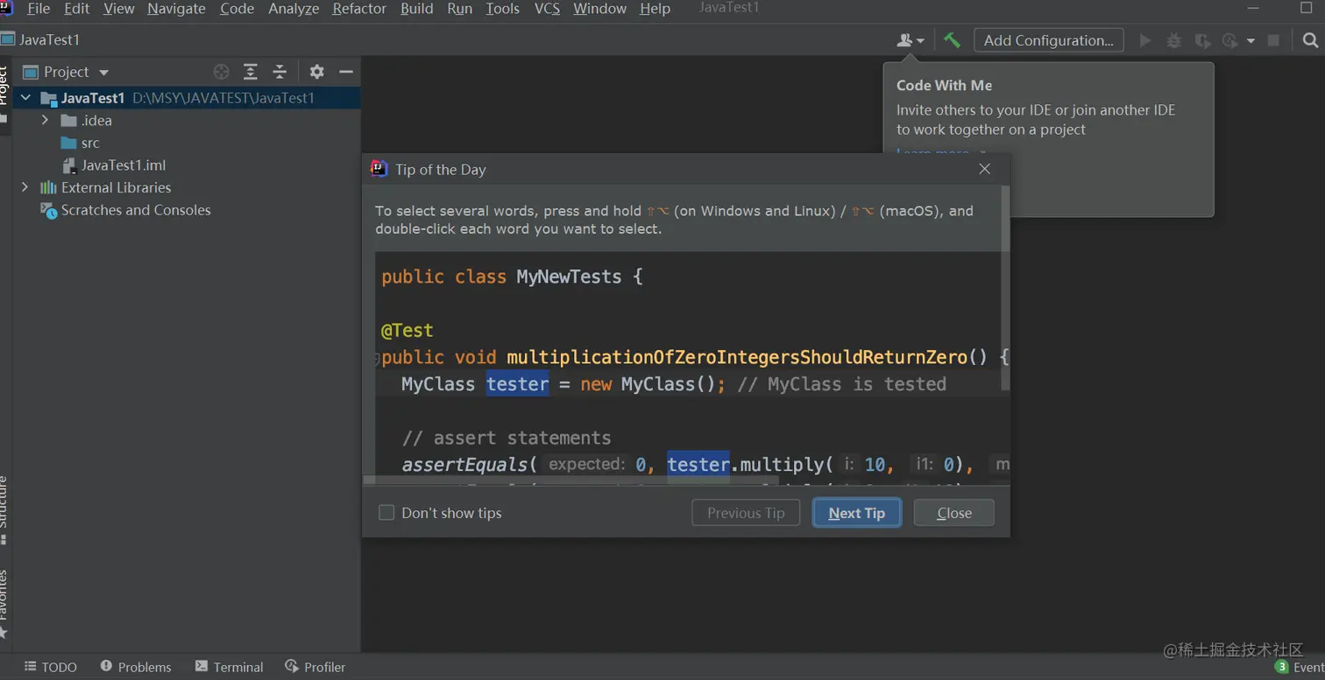The image size is (1325, 680).
Task: Hide the Project panel with minus icon
Action: click(x=346, y=72)
